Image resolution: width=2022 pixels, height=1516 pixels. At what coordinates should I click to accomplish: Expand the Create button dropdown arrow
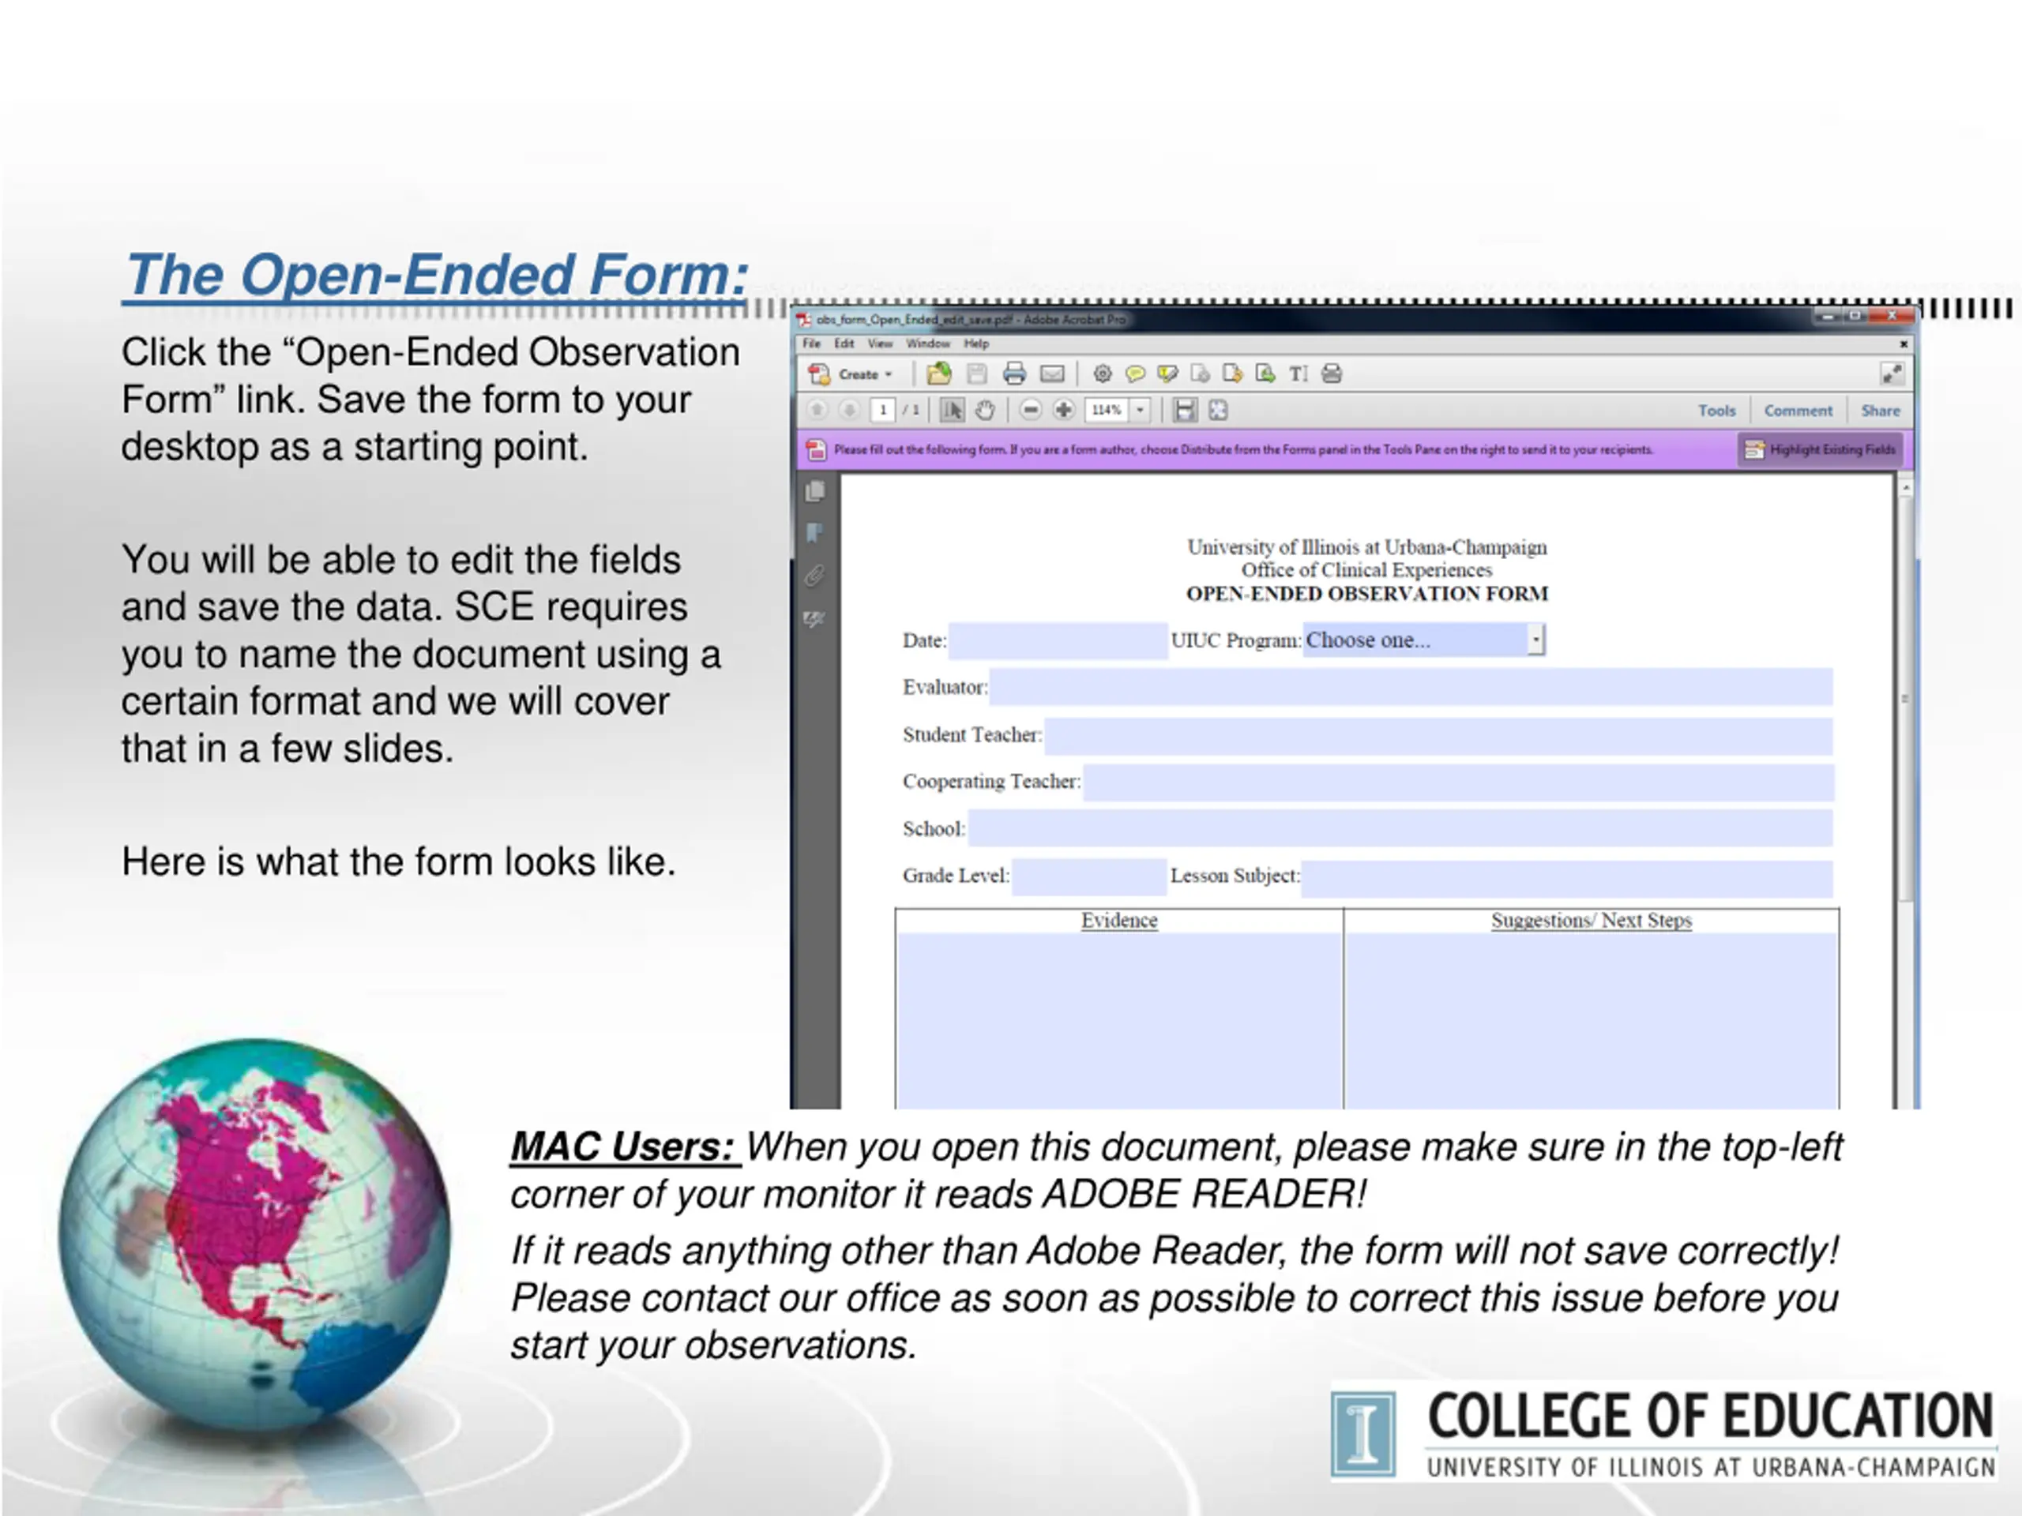pyautogui.click(x=888, y=375)
